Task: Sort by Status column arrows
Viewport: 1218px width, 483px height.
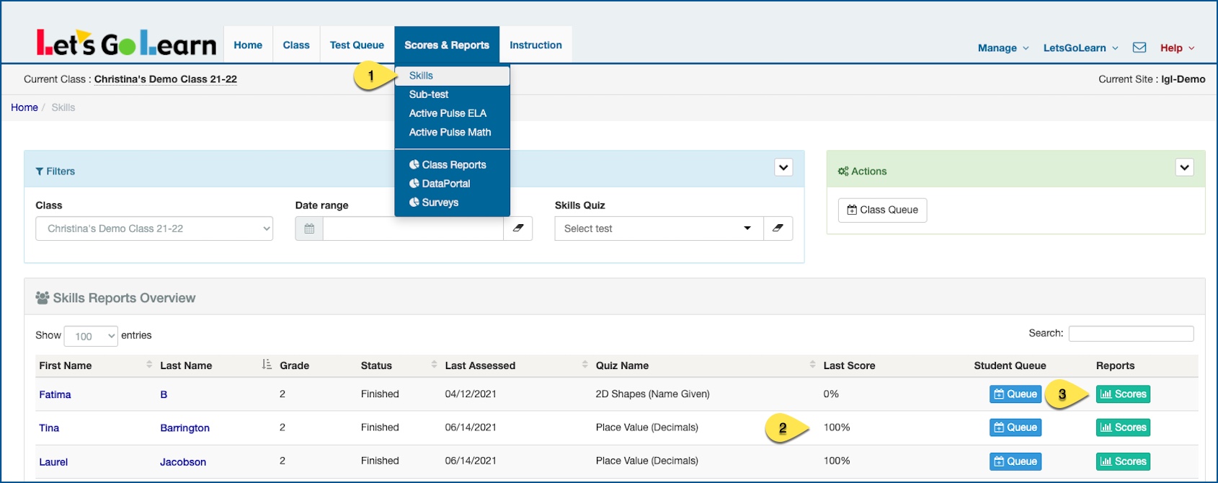Action: tap(434, 365)
